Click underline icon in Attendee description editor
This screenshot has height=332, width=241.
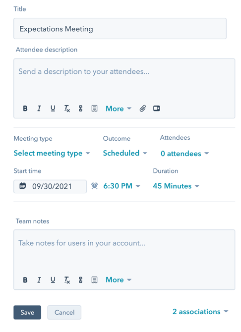pos(53,109)
